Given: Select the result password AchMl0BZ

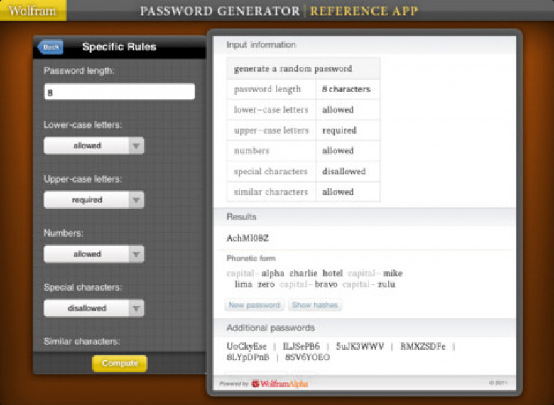Looking at the screenshot, I should [x=248, y=238].
